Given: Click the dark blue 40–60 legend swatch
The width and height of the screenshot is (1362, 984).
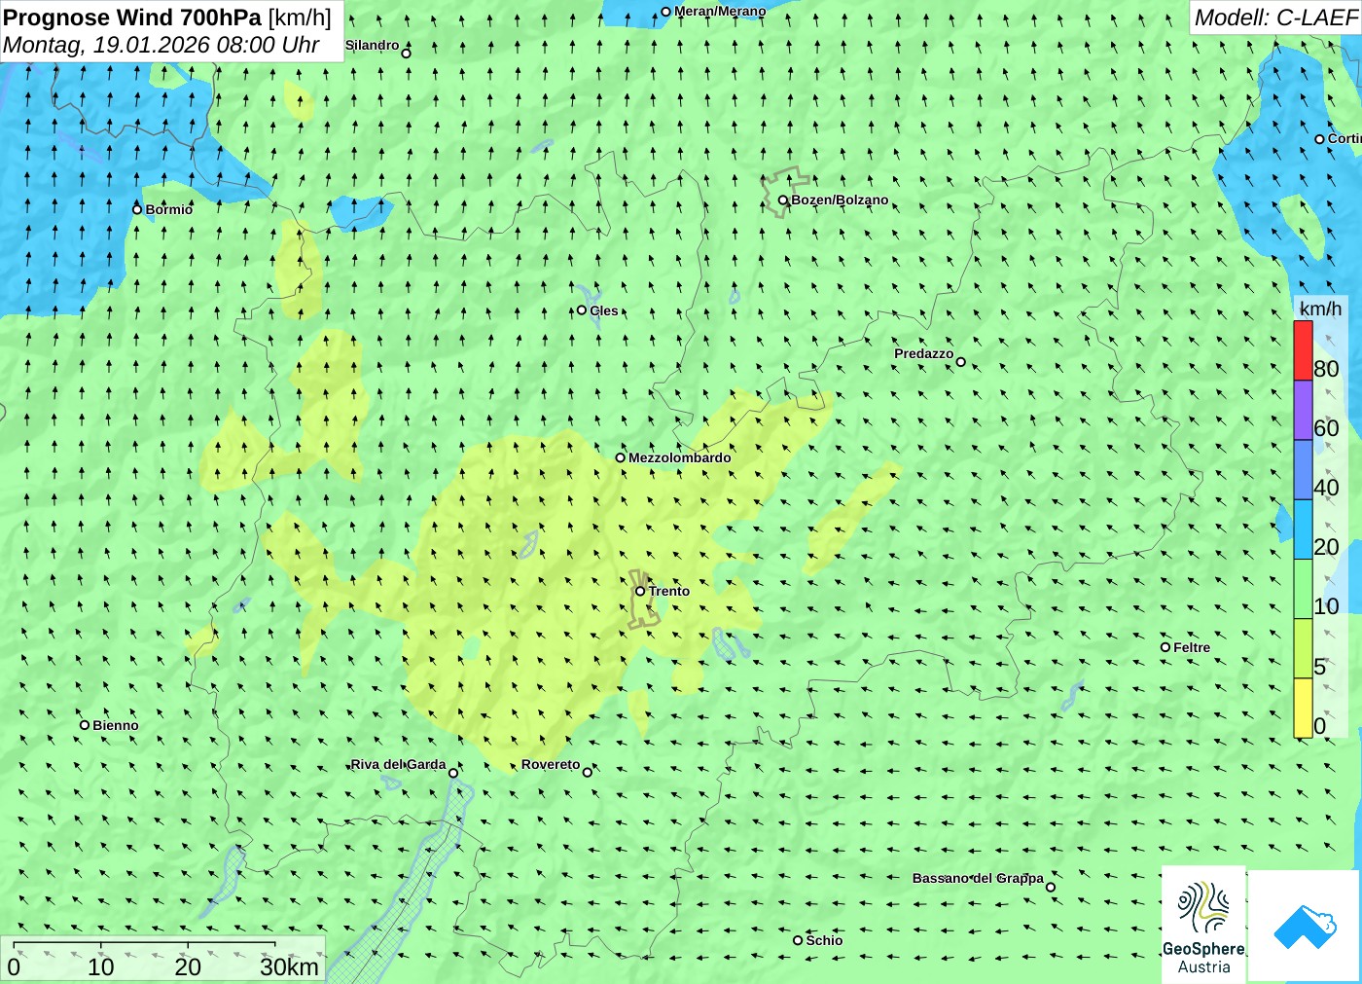Looking at the screenshot, I should 1303,470.
